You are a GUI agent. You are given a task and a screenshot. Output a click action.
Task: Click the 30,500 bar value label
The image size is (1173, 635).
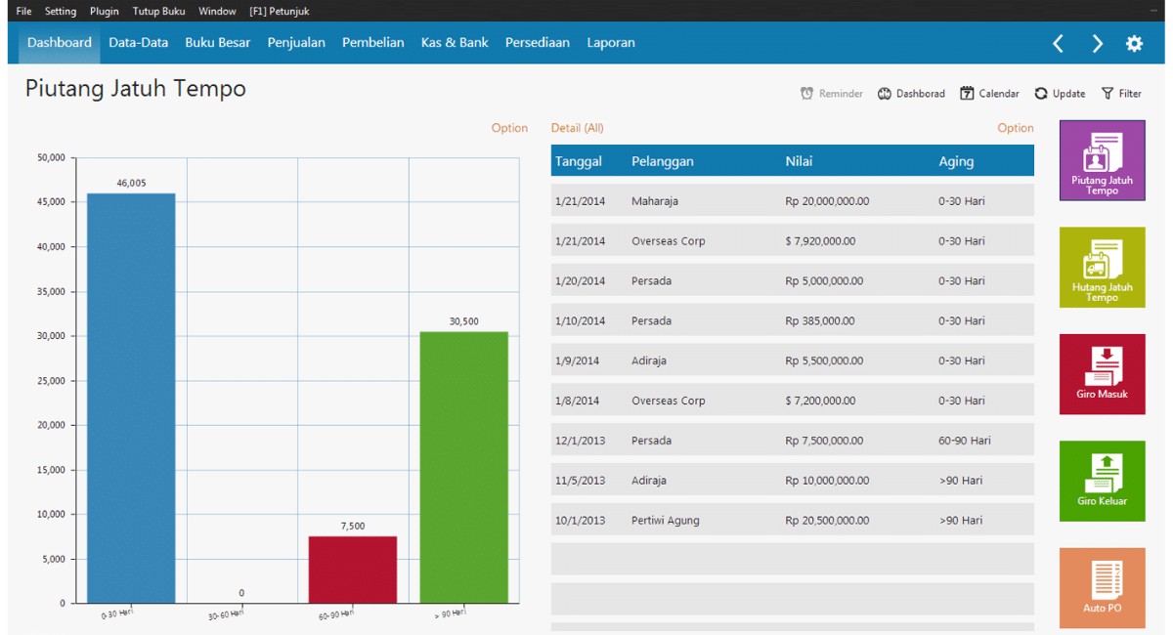click(464, 321)
